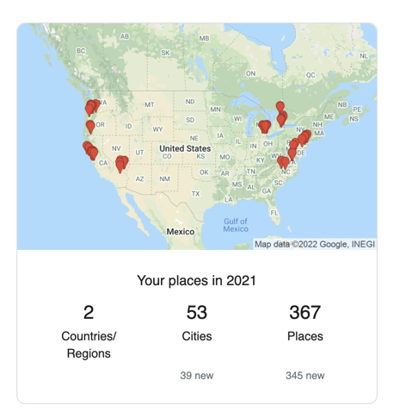
Task: Select the red map pin in Oregon
Action: [90, 127]
